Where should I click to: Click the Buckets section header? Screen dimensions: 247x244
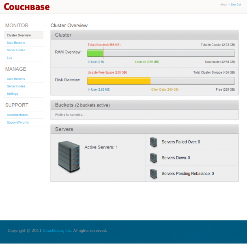click(144, 105)
